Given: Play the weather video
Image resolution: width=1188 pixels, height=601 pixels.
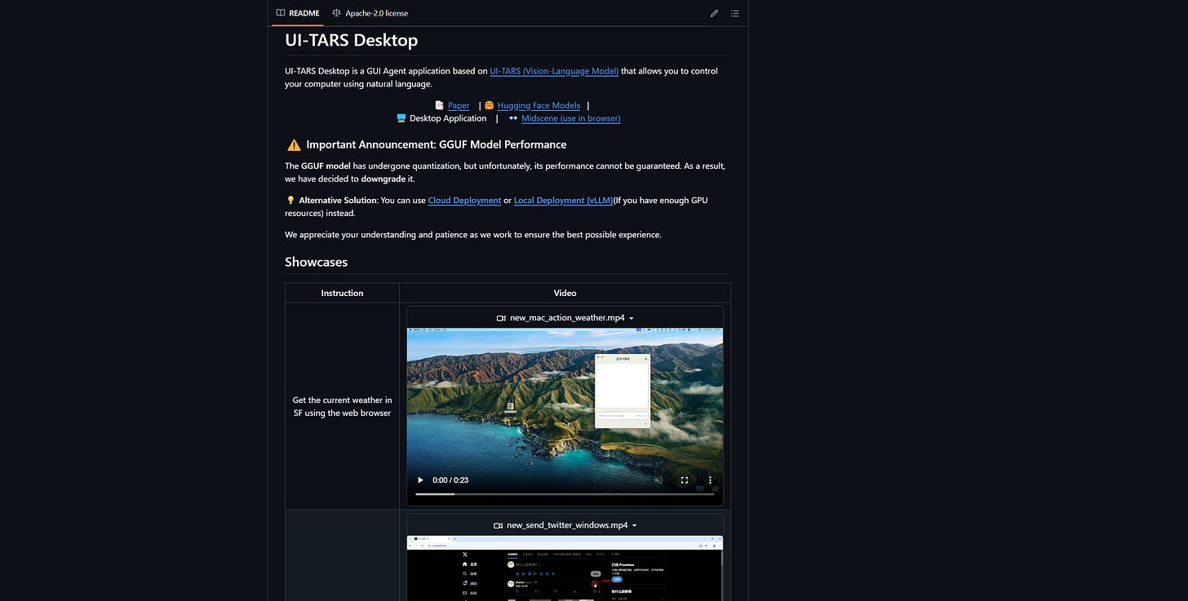Looking at the screenshot, I should pos(420,480).
